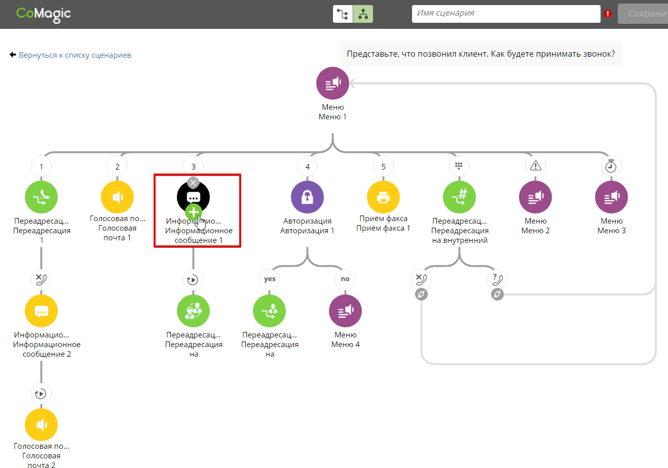Click the Авторизация 1 lock node
The height and width of the screenshot is (468, 668).
click(x=307, y=197)
